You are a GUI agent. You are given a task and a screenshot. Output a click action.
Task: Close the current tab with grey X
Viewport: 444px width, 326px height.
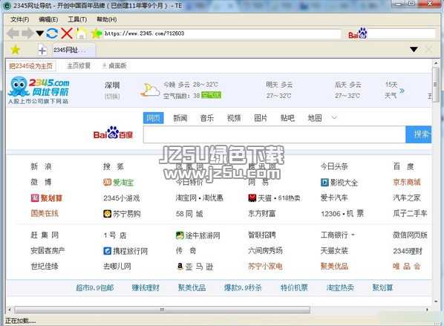coord(428,50)
